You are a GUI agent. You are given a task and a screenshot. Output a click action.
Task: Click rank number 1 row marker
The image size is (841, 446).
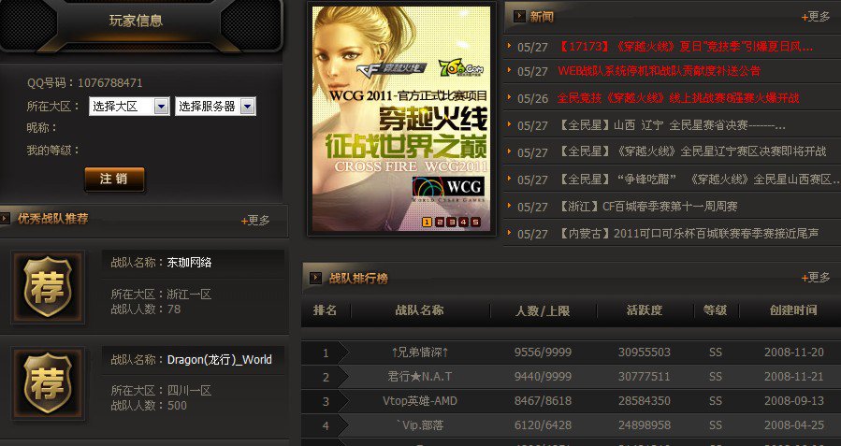point(326,352)
